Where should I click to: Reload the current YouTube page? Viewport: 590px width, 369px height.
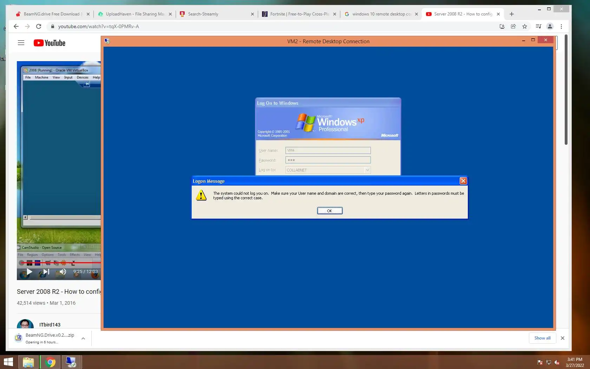coord(39,26)
